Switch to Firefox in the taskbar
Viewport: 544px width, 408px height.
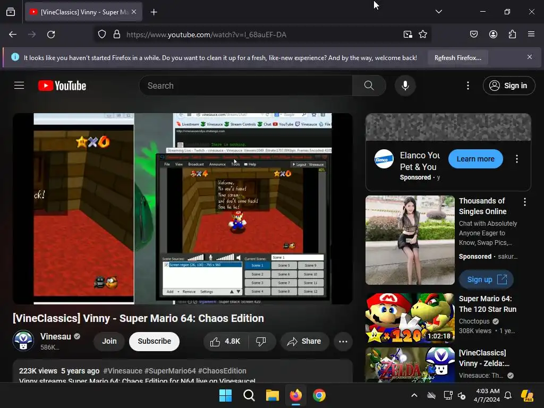(x=295, y=395)
